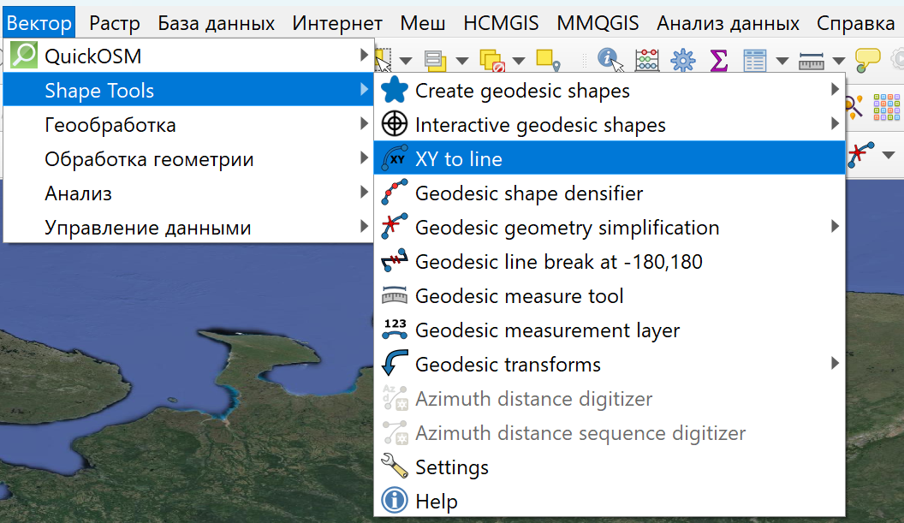Select the Анализ entry in Вектор menu
Screen dimensions: 904x523
(188, 193)
